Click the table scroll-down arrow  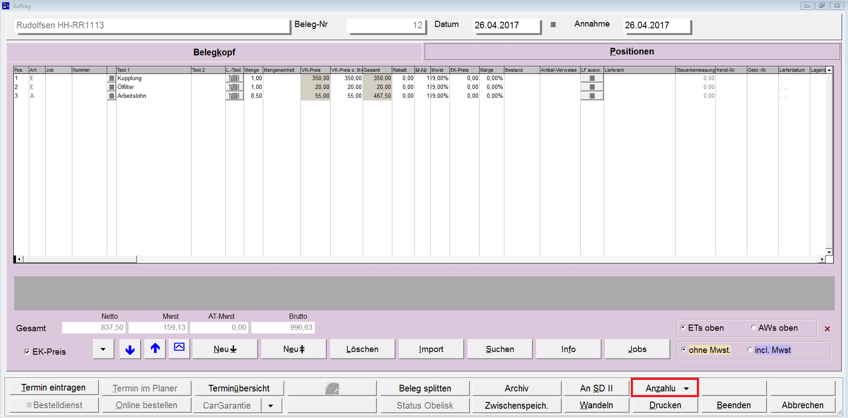pyautogui.click(x=829, y=252)
